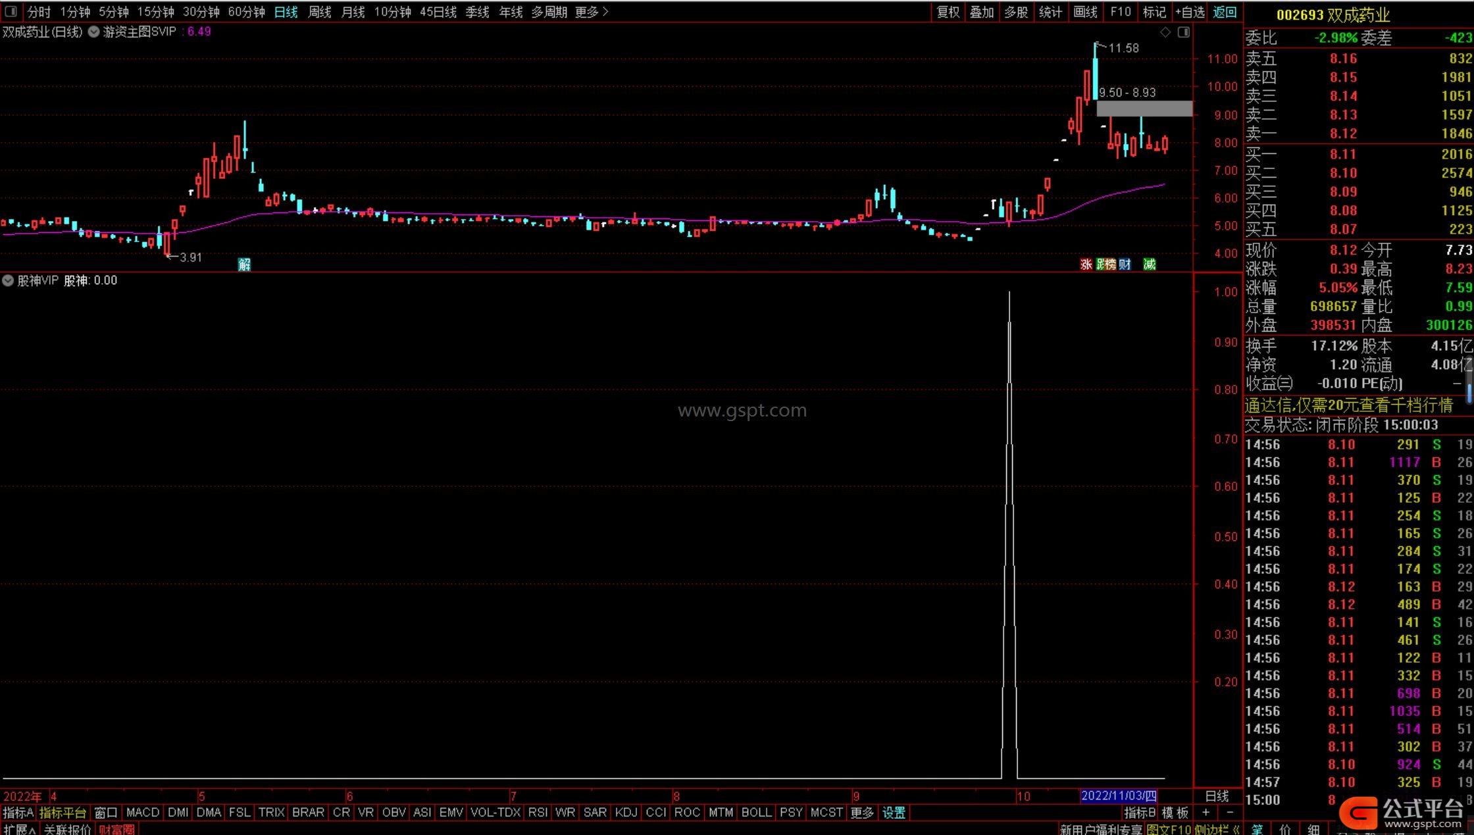Select the DMI indicator

click(178, 813)
